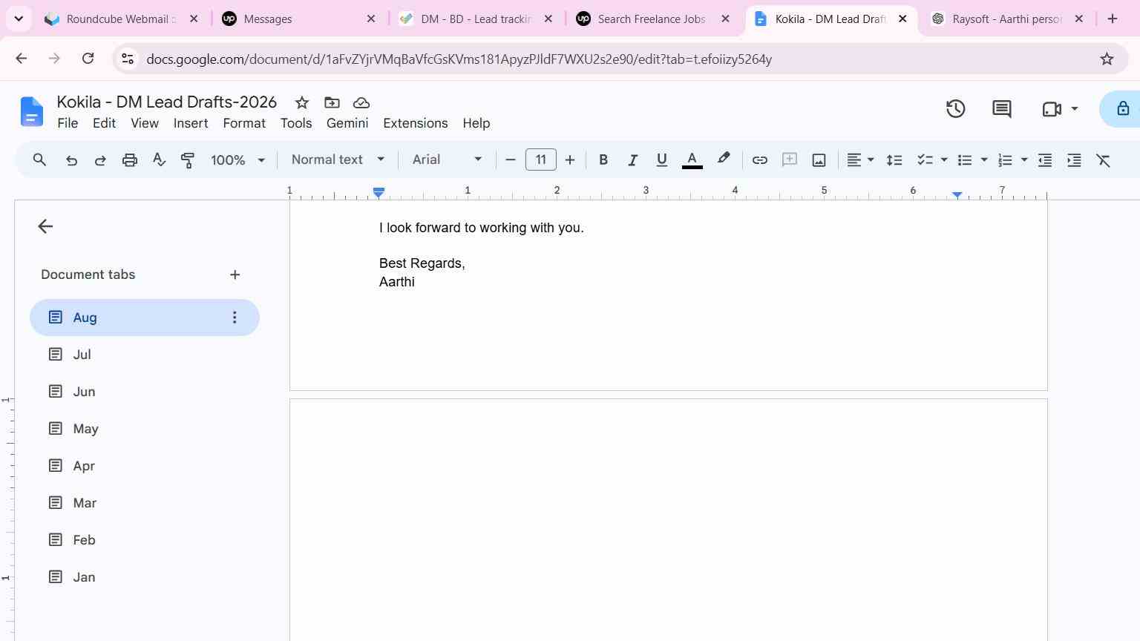Open the Normal text style dropdown

point(338,160)
